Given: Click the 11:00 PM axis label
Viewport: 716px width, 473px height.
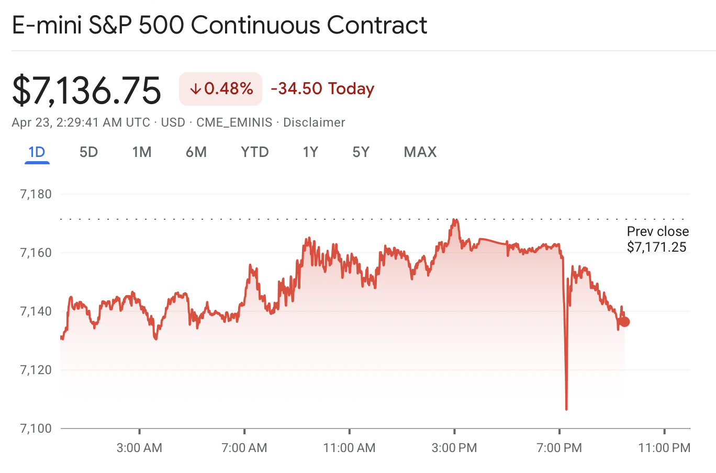Looking at the screenshot, I should [x=664, y=448].
